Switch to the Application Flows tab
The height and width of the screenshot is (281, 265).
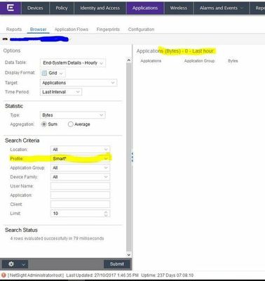pos(72,30)
